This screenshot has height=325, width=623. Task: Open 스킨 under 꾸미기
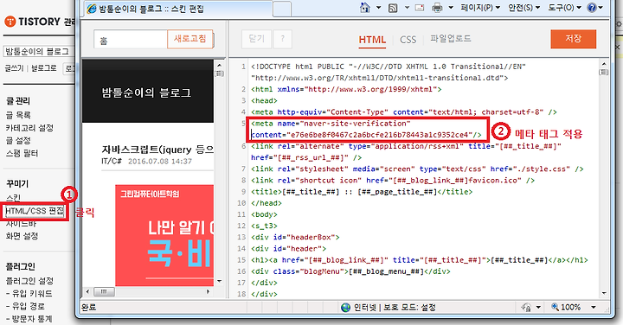(x=13, y=197)
